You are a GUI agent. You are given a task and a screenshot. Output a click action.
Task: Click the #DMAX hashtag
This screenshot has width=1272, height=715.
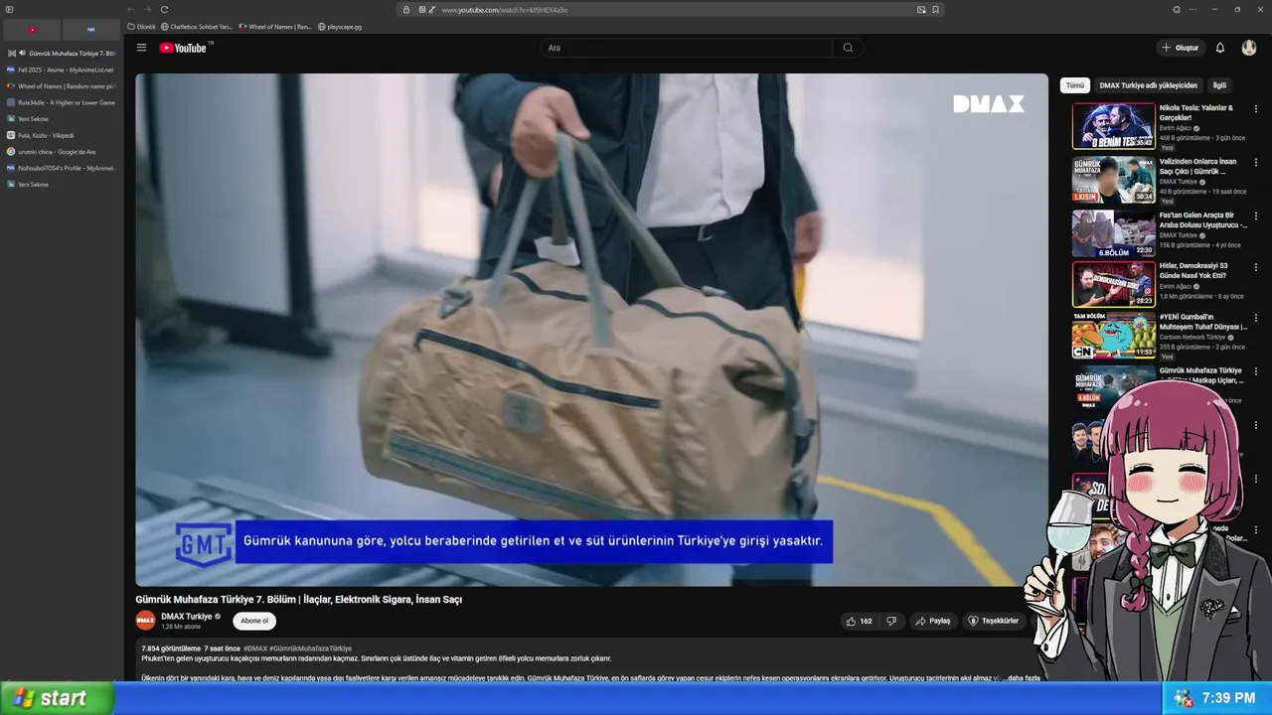pyautogui.click(x=255, y=648)
